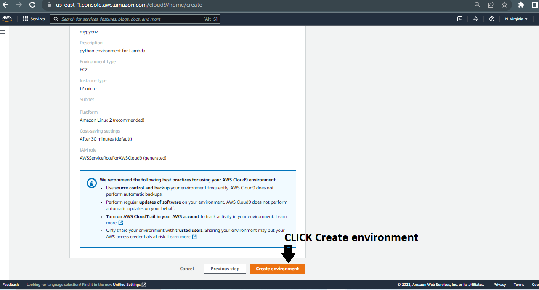
Task: Select the 'EC2' environment type value
Action: point(84,69)
